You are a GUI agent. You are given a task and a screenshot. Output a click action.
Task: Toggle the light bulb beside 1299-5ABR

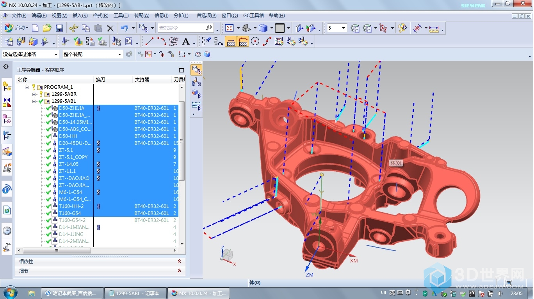[x=41, y=94]
